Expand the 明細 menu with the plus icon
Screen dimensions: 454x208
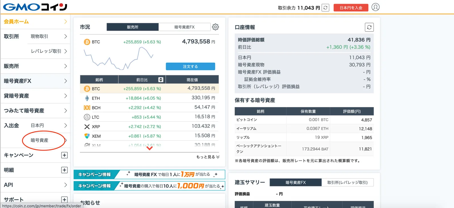click(64, 170)
